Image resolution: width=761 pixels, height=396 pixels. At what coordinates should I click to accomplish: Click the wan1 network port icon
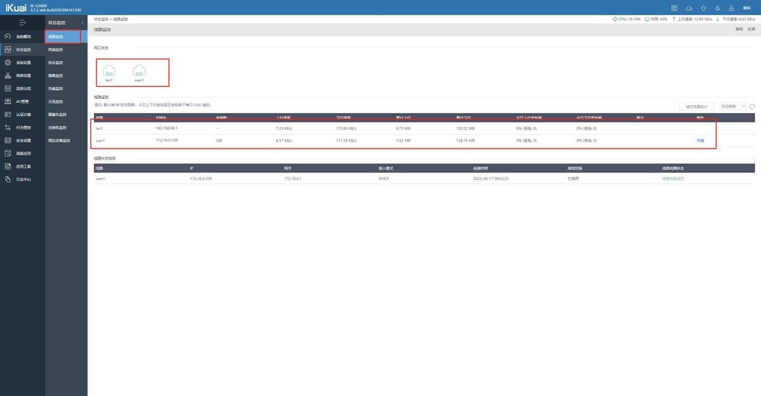click(139, 72)
